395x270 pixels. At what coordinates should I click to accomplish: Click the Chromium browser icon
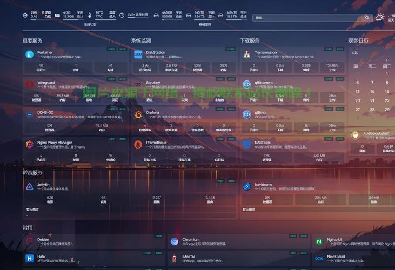175,241
